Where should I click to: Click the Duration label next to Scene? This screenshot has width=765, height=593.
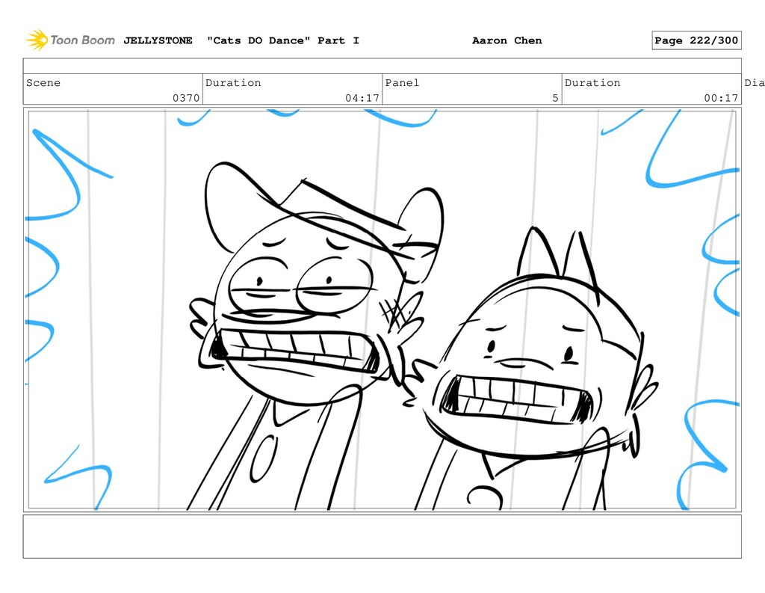pos(233,82)
